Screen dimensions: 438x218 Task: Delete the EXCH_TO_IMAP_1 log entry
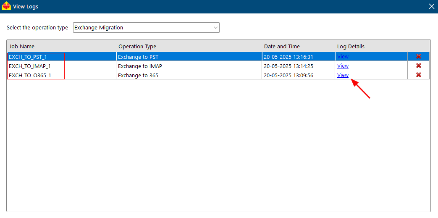point(418,66)
